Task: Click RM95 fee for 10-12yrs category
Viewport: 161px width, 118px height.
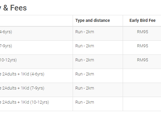Action: 143,60
